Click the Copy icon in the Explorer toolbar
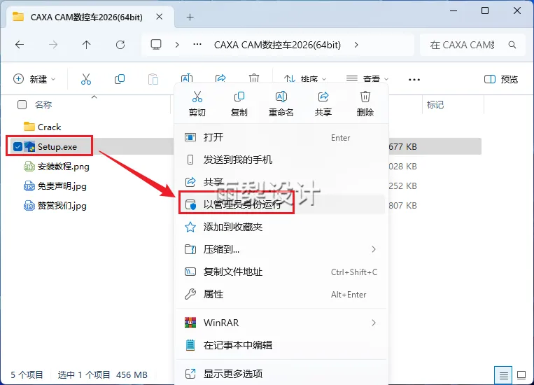Image resolution: width=534 pixels, height=385 pixels. point(120,79)
